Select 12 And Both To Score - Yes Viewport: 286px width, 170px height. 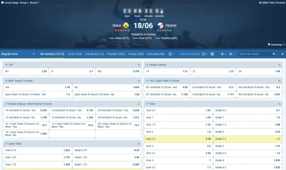tap(72, 110)
